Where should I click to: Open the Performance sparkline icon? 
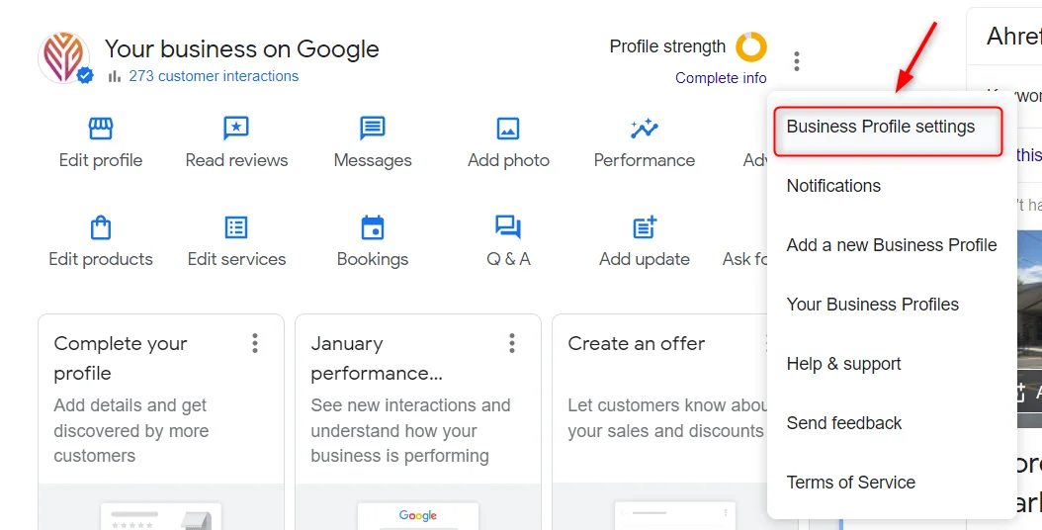point(644,128)
